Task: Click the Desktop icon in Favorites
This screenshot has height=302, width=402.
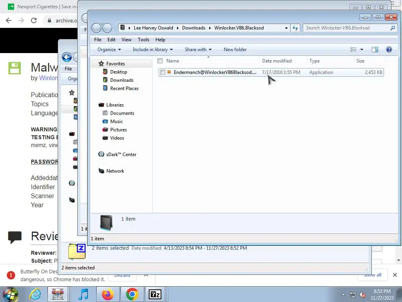Action: 105,72
